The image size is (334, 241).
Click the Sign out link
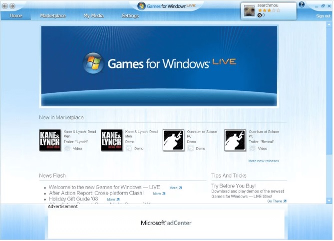pyautogui.click(x=323, y=16)
